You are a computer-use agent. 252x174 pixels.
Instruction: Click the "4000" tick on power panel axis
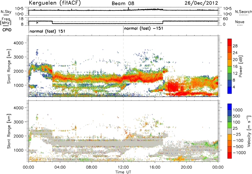click(18, 43)
